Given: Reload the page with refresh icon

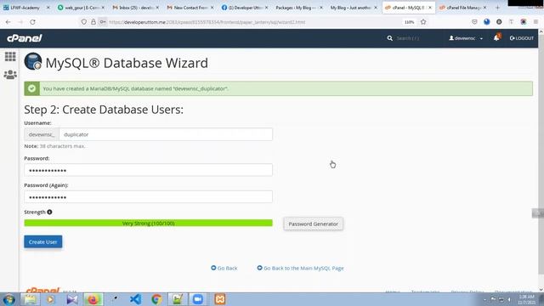Looking at the screenshot, I should coord(32,22).
